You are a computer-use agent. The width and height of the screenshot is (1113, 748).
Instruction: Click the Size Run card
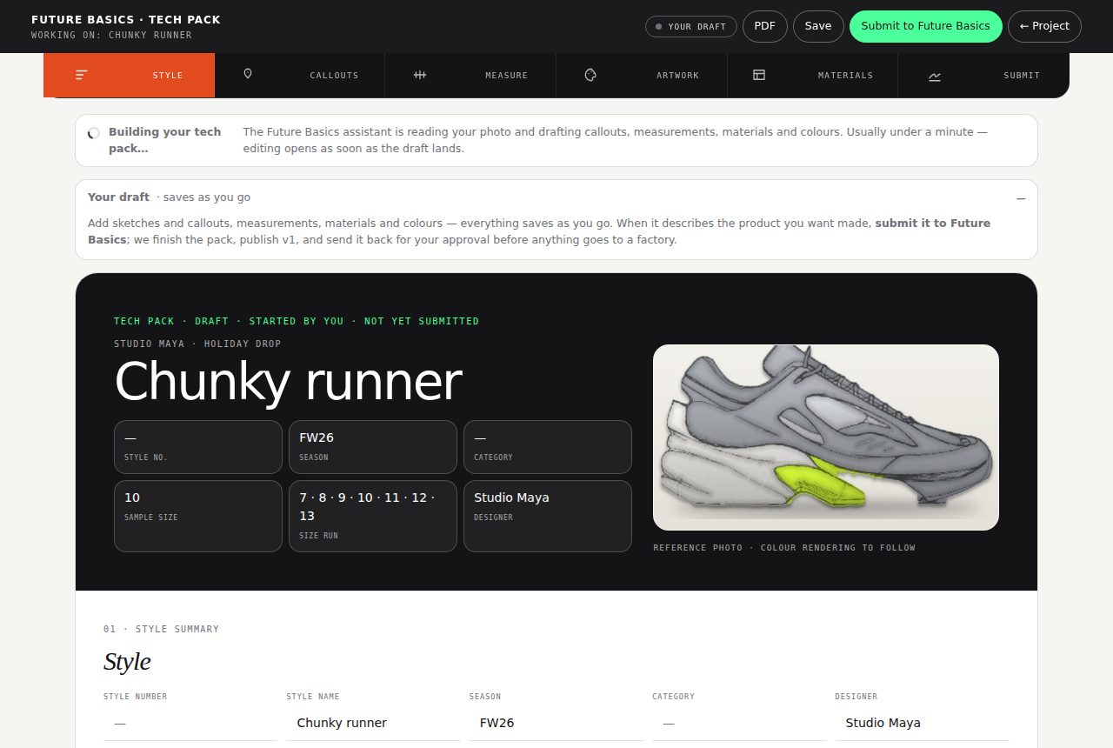pos(373,516)
